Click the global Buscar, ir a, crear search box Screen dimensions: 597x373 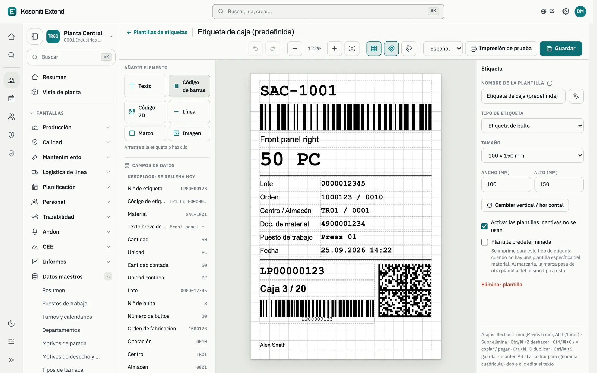pyautogui.click(x=328, y=11)
